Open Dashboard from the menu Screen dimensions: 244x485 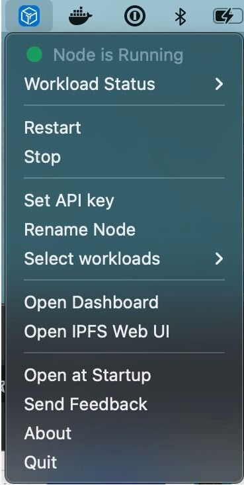tap(124, 302)
